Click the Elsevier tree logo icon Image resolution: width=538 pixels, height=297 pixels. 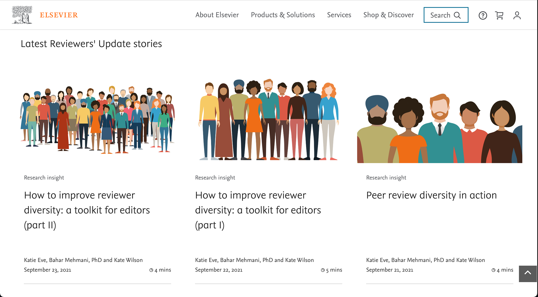pyautogui.click(x=22, y=15)
